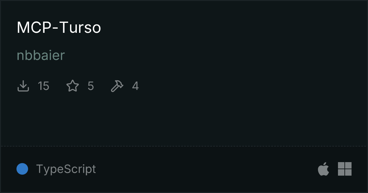The height and width of the screenshot is (193, 368).
Task: Click the star count 5
Action: click(91, 86)
